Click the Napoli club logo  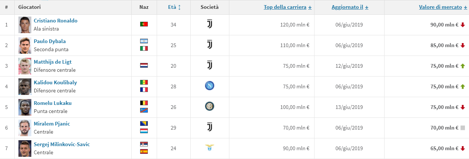point(210,86)
